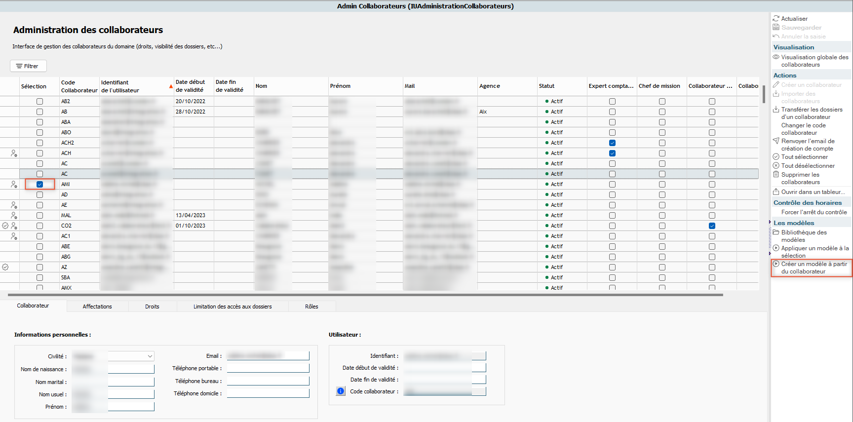The image size is (853, 422).
Task: Click the user icon on the ACH row
Action: click(x=14, y=153)
